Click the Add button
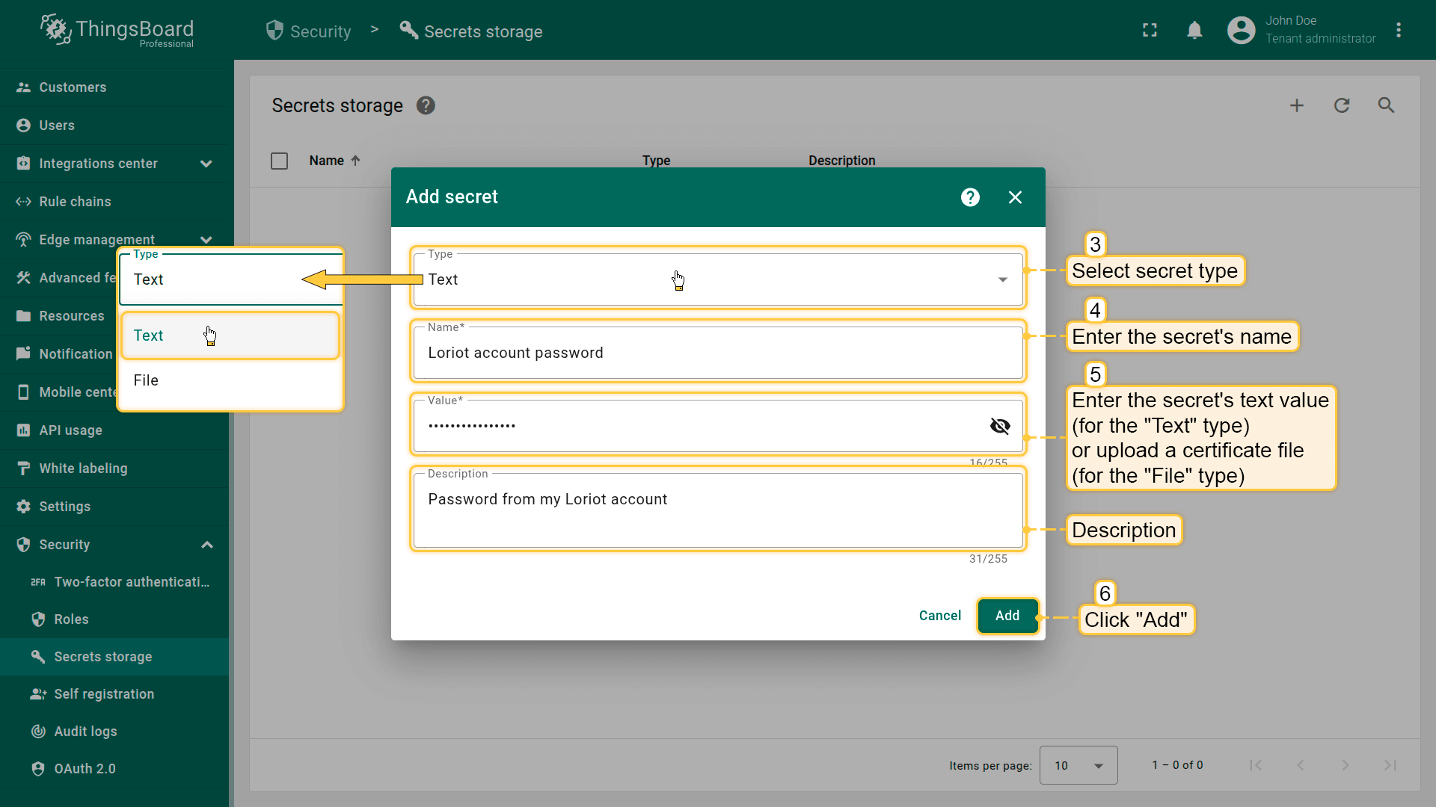Image resolution: width=1436 pixels, height=807 pixels. tap(1007, 616)
